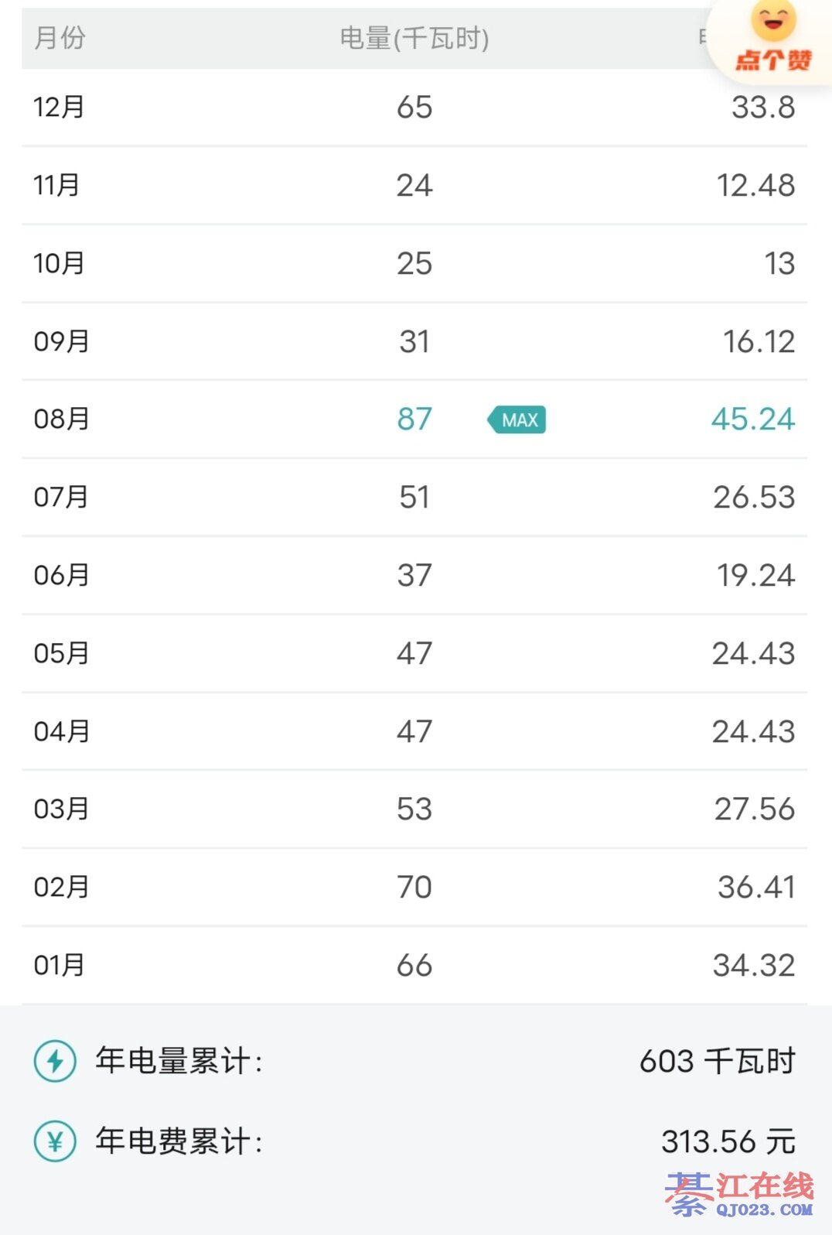Click the 綦江在线 watermark logo
This screenshot has width=832, height=1235.
point(740,1194)
